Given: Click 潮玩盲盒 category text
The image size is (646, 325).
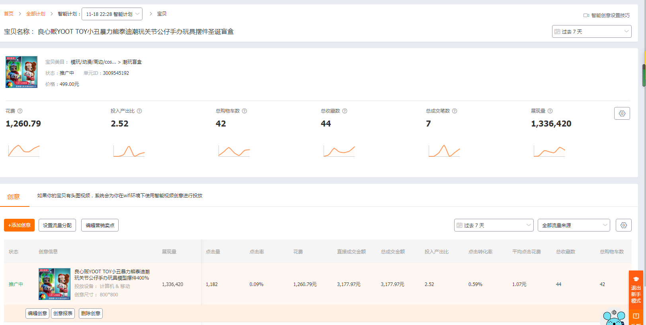Looking at the screenshot, I should (x=132, y=62).
